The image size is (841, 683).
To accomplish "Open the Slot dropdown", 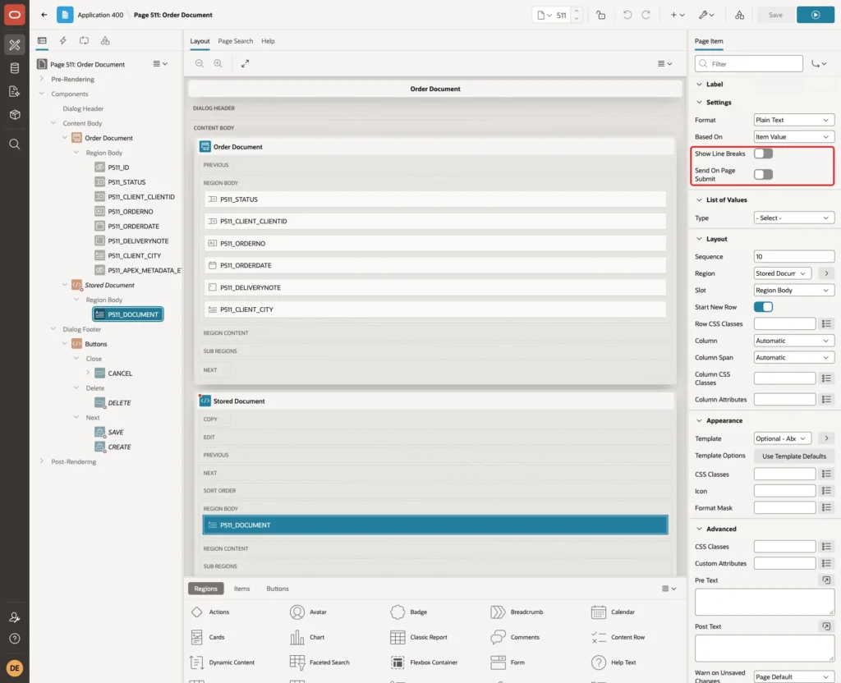I will [x=794, y=291].
